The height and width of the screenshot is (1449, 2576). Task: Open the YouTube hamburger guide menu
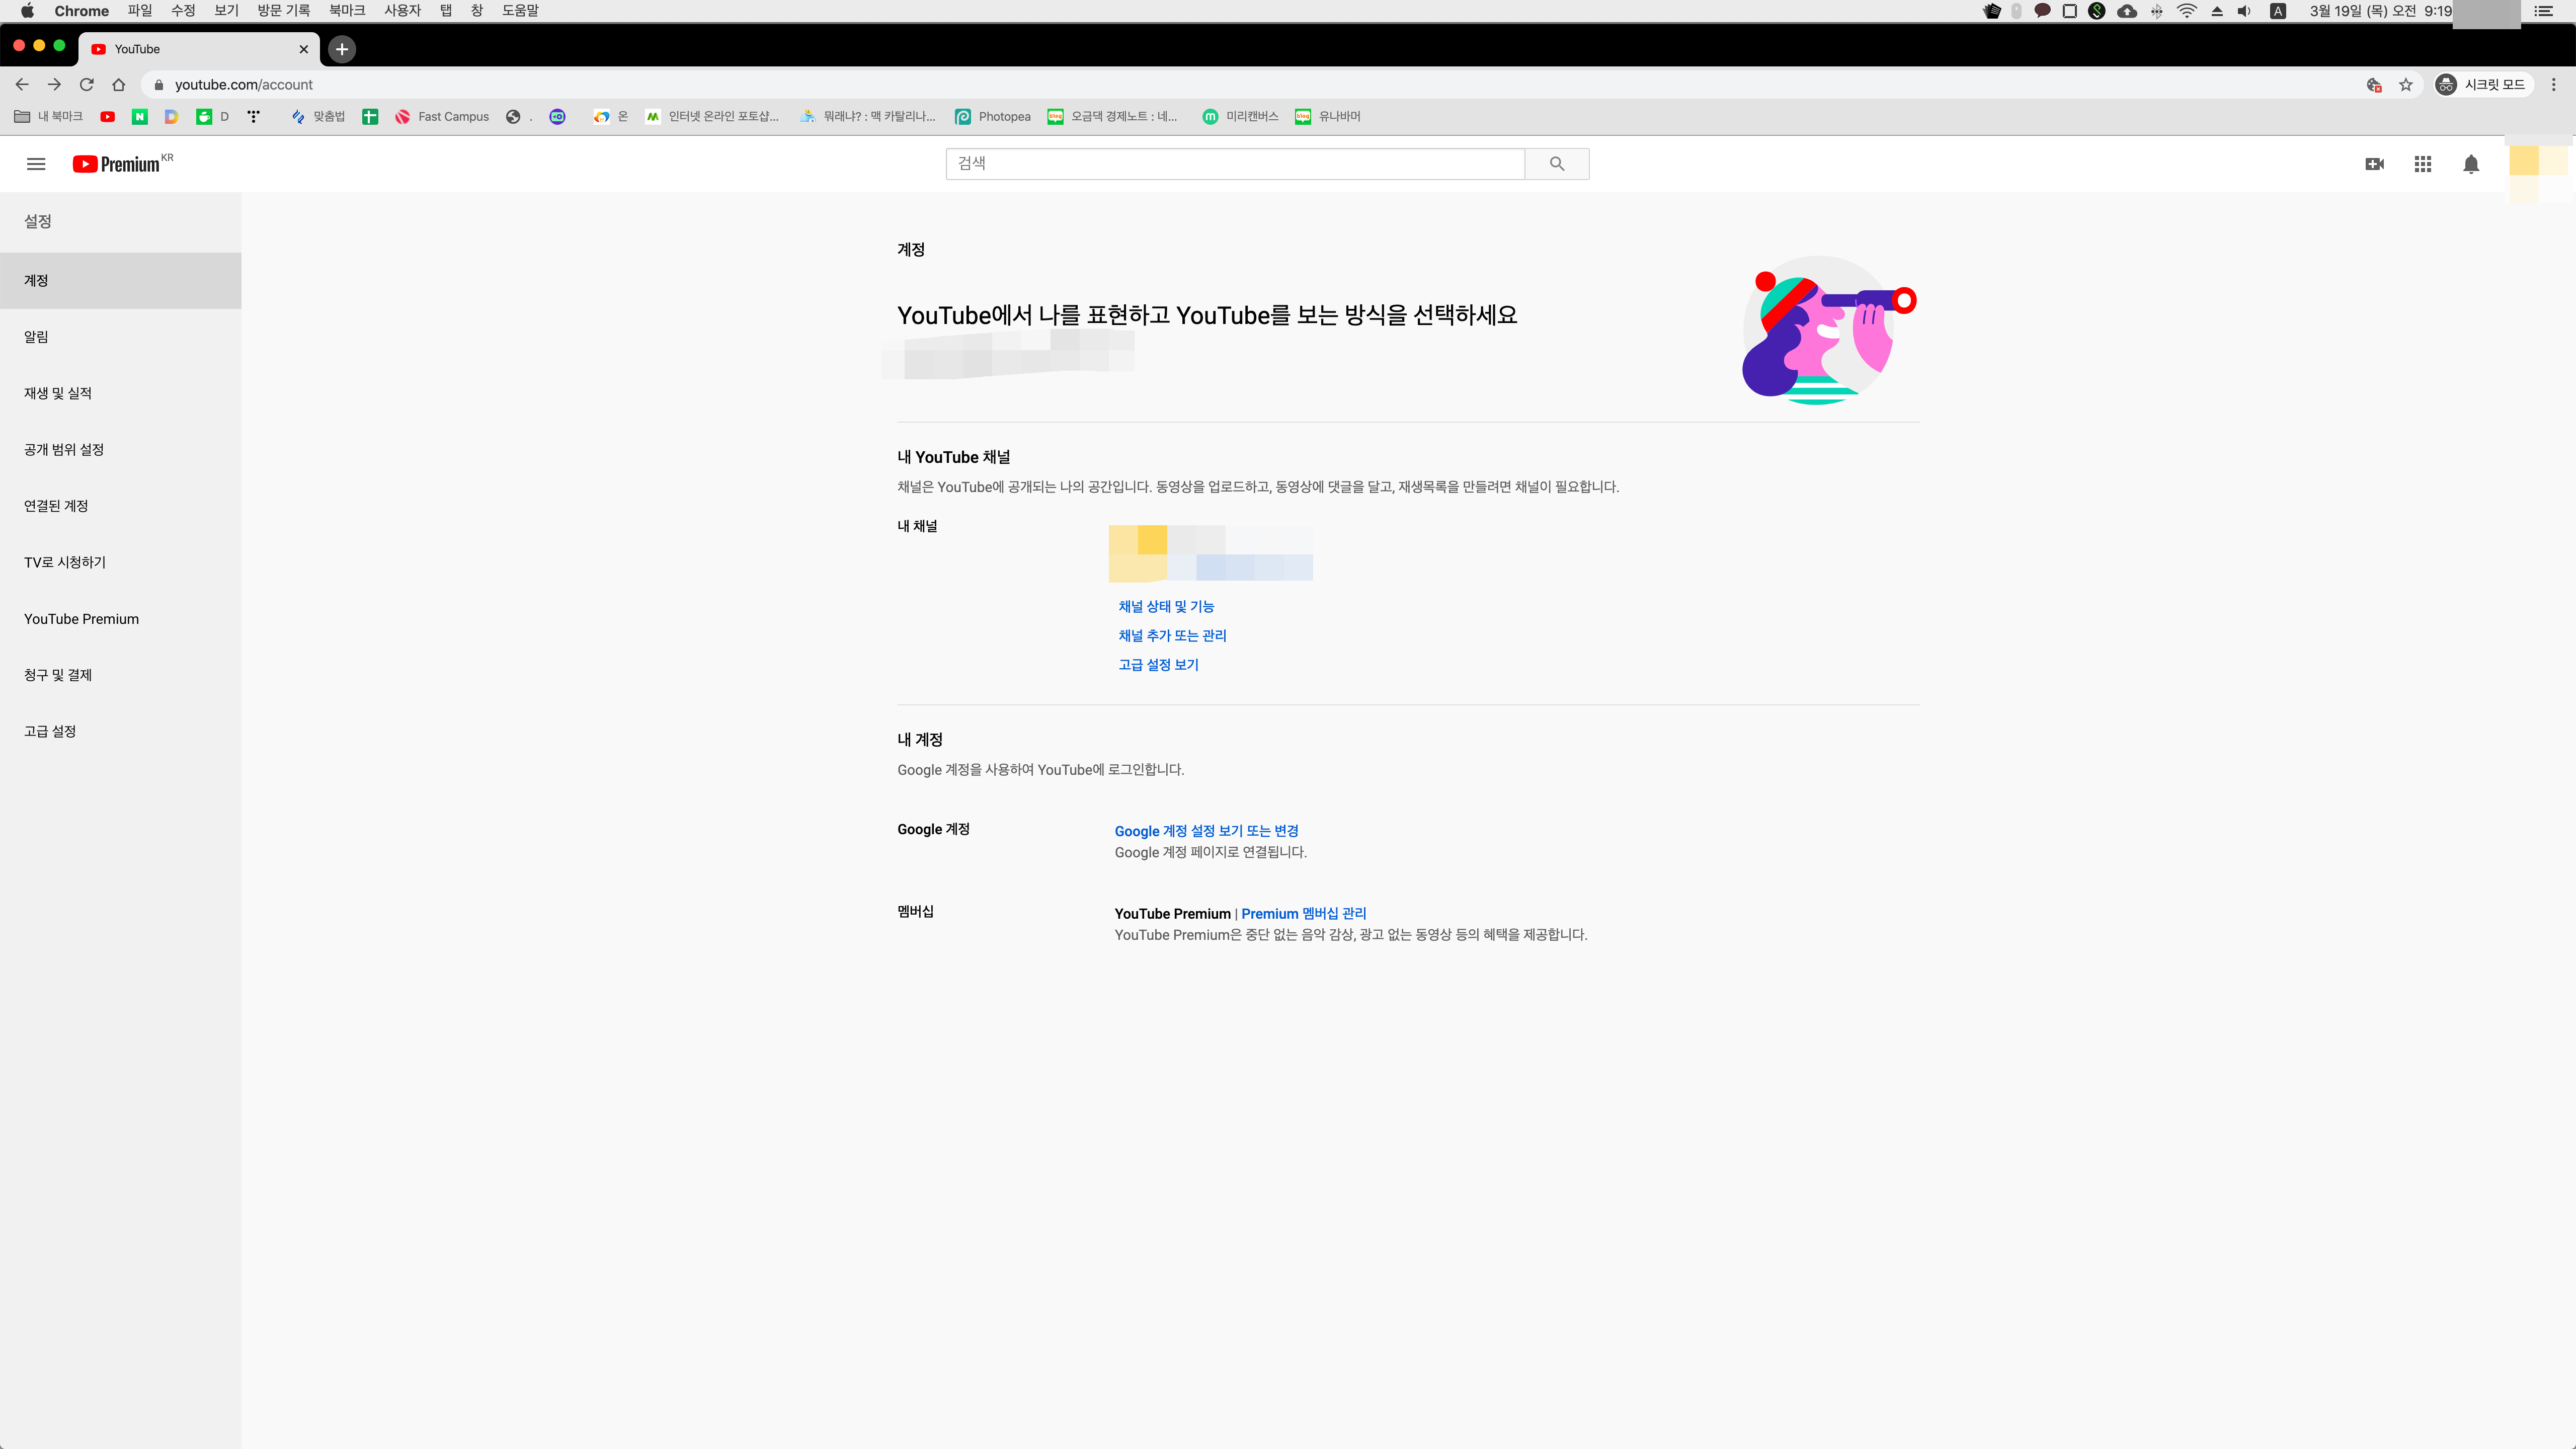pos(36,164)
